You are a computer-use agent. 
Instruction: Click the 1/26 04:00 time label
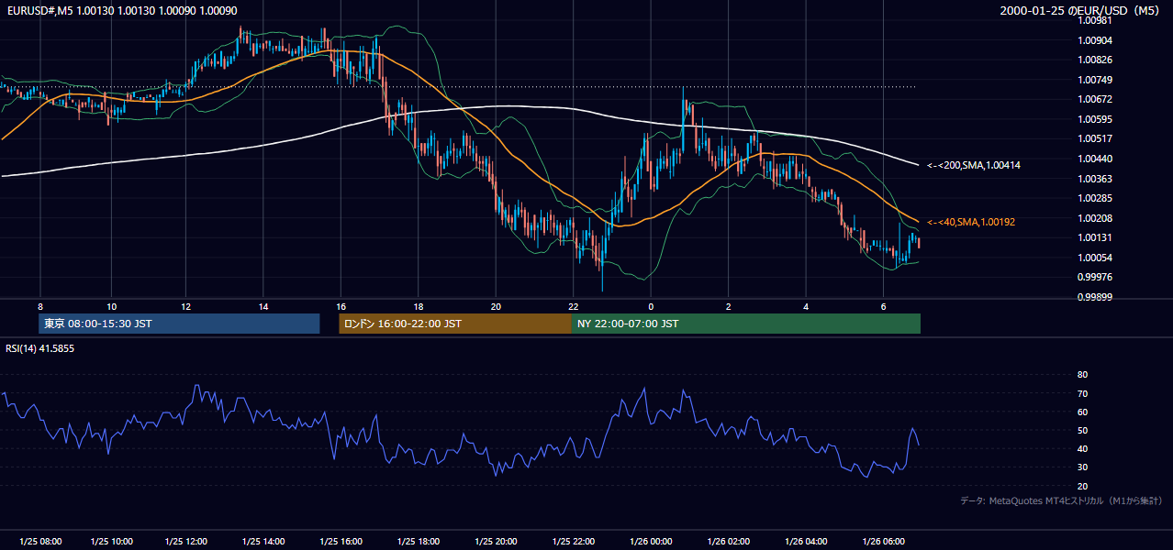pyautogui.click(x=805, y=541)
